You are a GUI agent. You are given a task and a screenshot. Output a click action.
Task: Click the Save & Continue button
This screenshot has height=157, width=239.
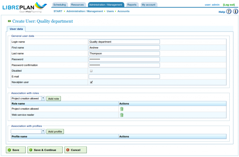(45, 150)
